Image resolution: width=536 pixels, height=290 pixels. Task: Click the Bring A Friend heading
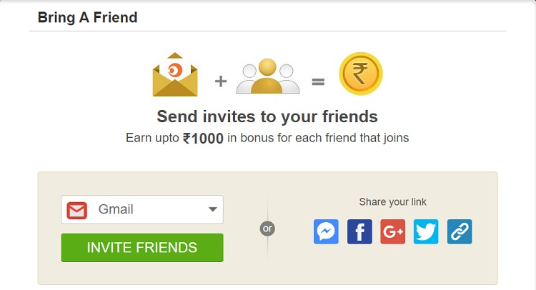[87, 17]
